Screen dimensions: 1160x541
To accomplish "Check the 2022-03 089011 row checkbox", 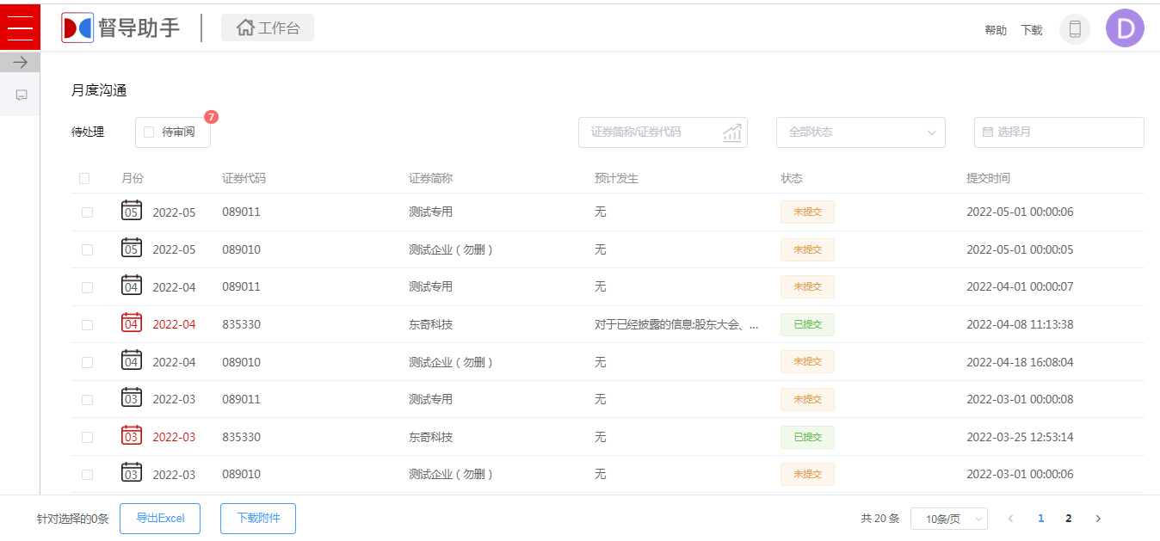I will 87,400.
